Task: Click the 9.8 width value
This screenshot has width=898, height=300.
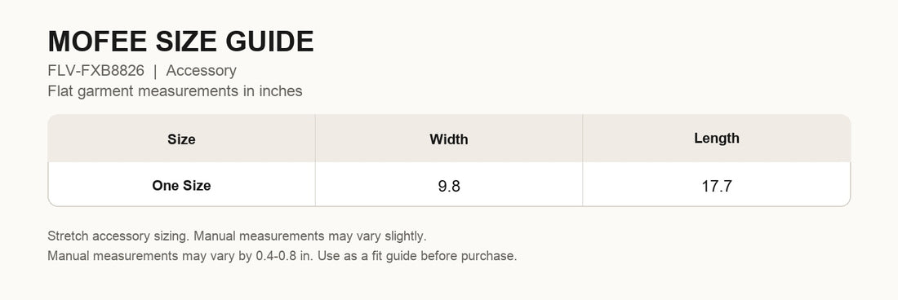Action: tap(449, 187)
